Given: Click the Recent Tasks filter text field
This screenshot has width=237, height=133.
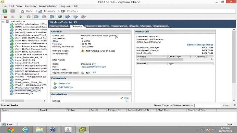Looking at the screenshot, I should (208, 105).
